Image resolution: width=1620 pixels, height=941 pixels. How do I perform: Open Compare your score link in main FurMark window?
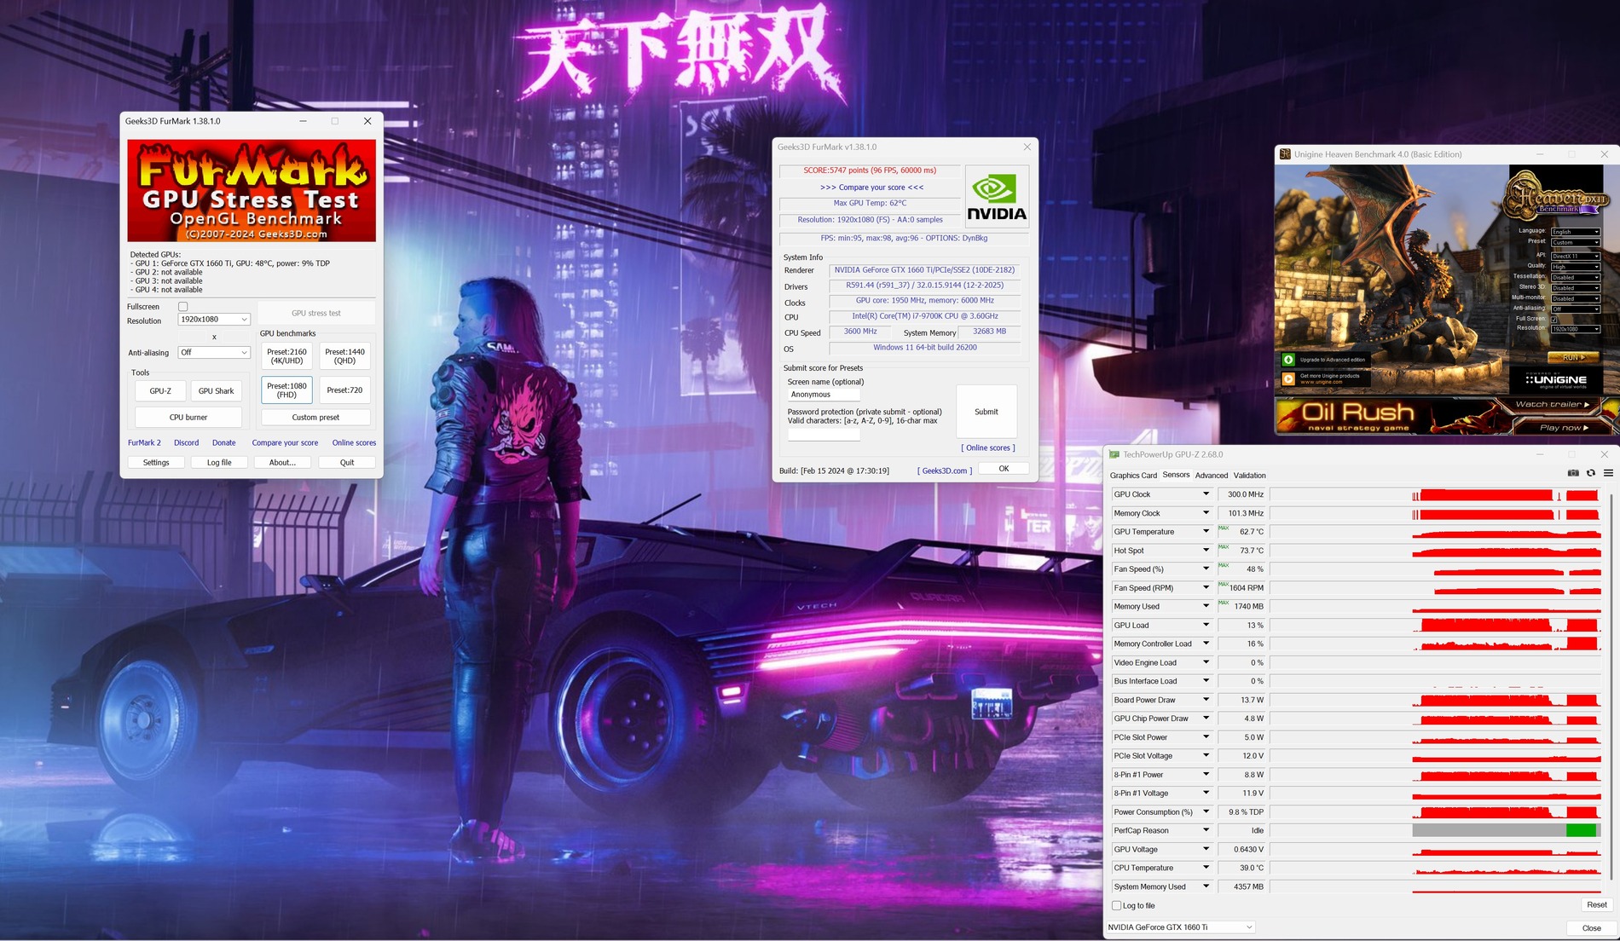point(285,443)
